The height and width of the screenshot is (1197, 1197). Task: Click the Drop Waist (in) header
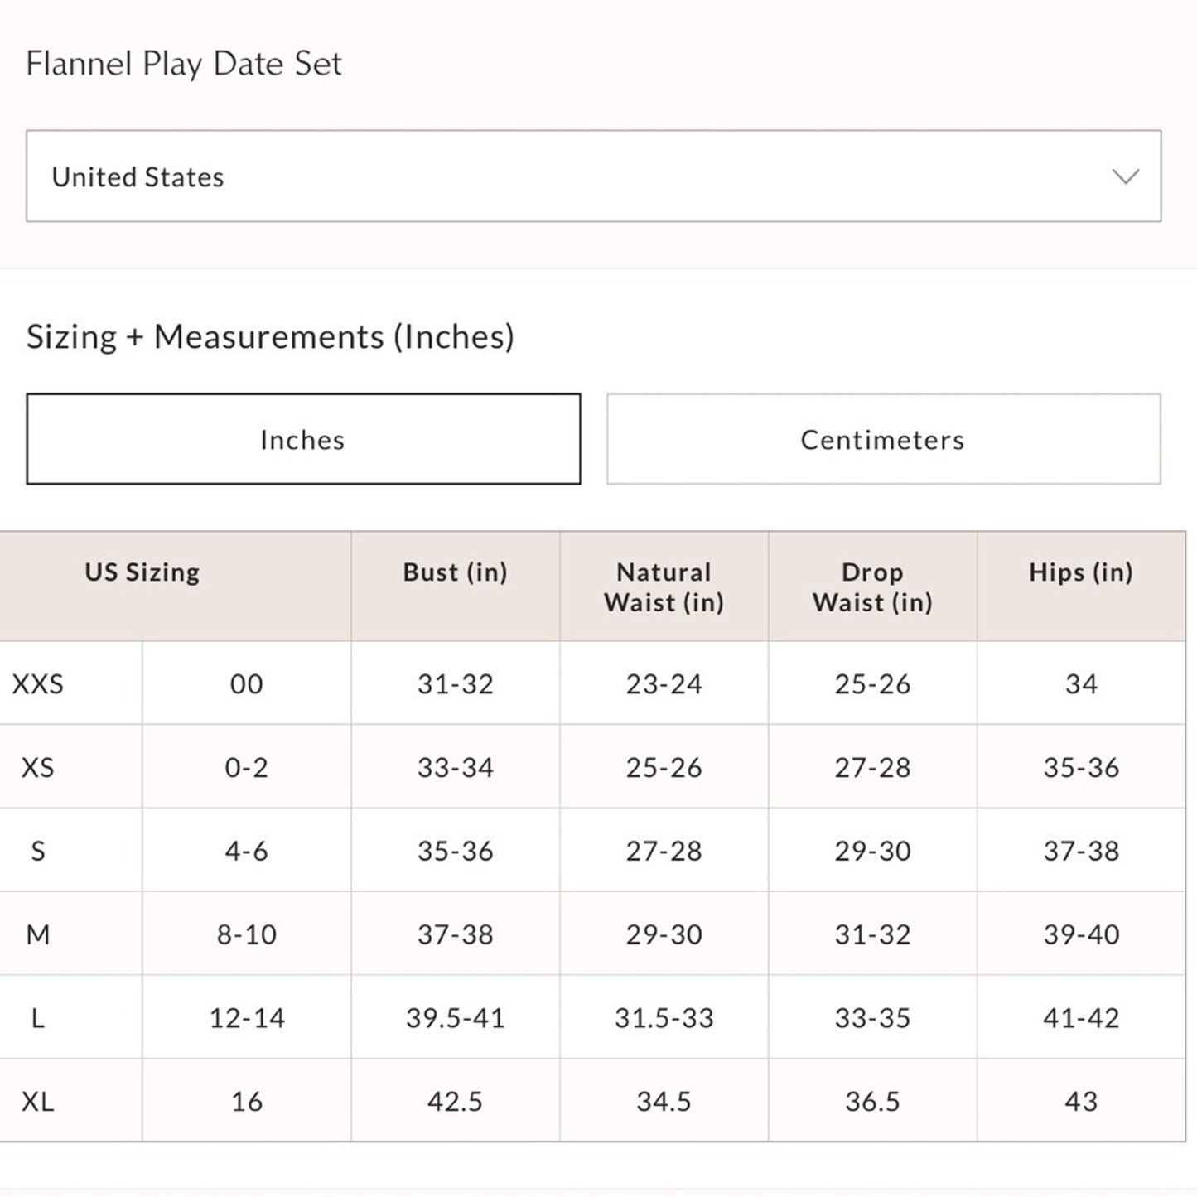click(x=872, y=586)
